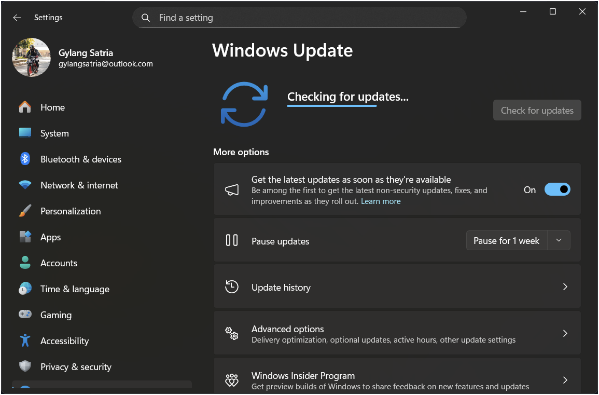Open Update history via its chevron
Image resolution: width=599 pixels, height=395 pixels.
[x=565, y=287]
